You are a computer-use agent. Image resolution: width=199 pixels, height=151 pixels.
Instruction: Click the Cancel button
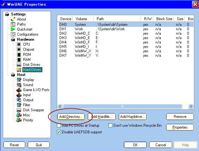click(x=160, y=145)
